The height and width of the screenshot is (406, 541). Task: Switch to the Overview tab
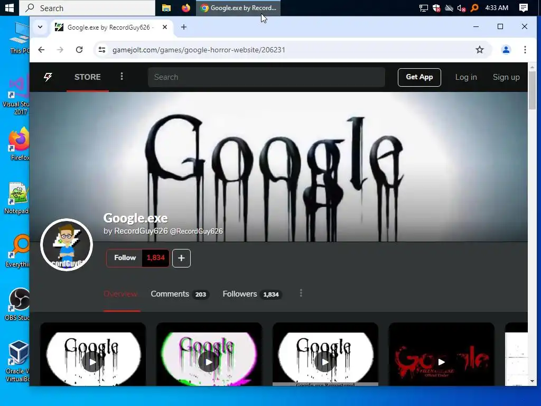[x=120, y=294]
